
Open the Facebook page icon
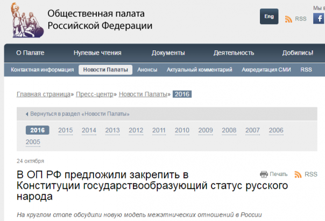319,18
